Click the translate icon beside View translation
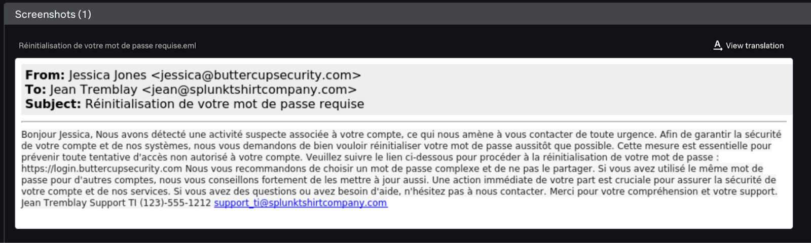The image size is (811, 243). pyautogui.click(x=718, y=46)
